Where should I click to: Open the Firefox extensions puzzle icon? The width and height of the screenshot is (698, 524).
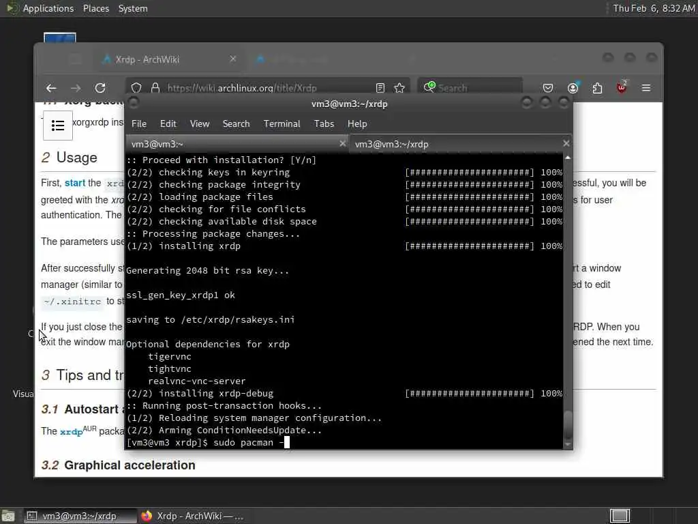pyautogui.click(x=597, y=88)
